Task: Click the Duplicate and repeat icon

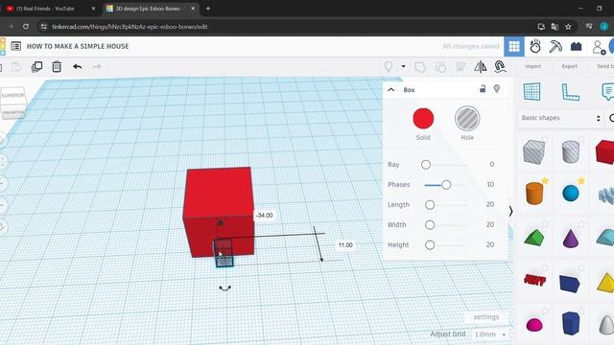Action: tap(36, 66)
